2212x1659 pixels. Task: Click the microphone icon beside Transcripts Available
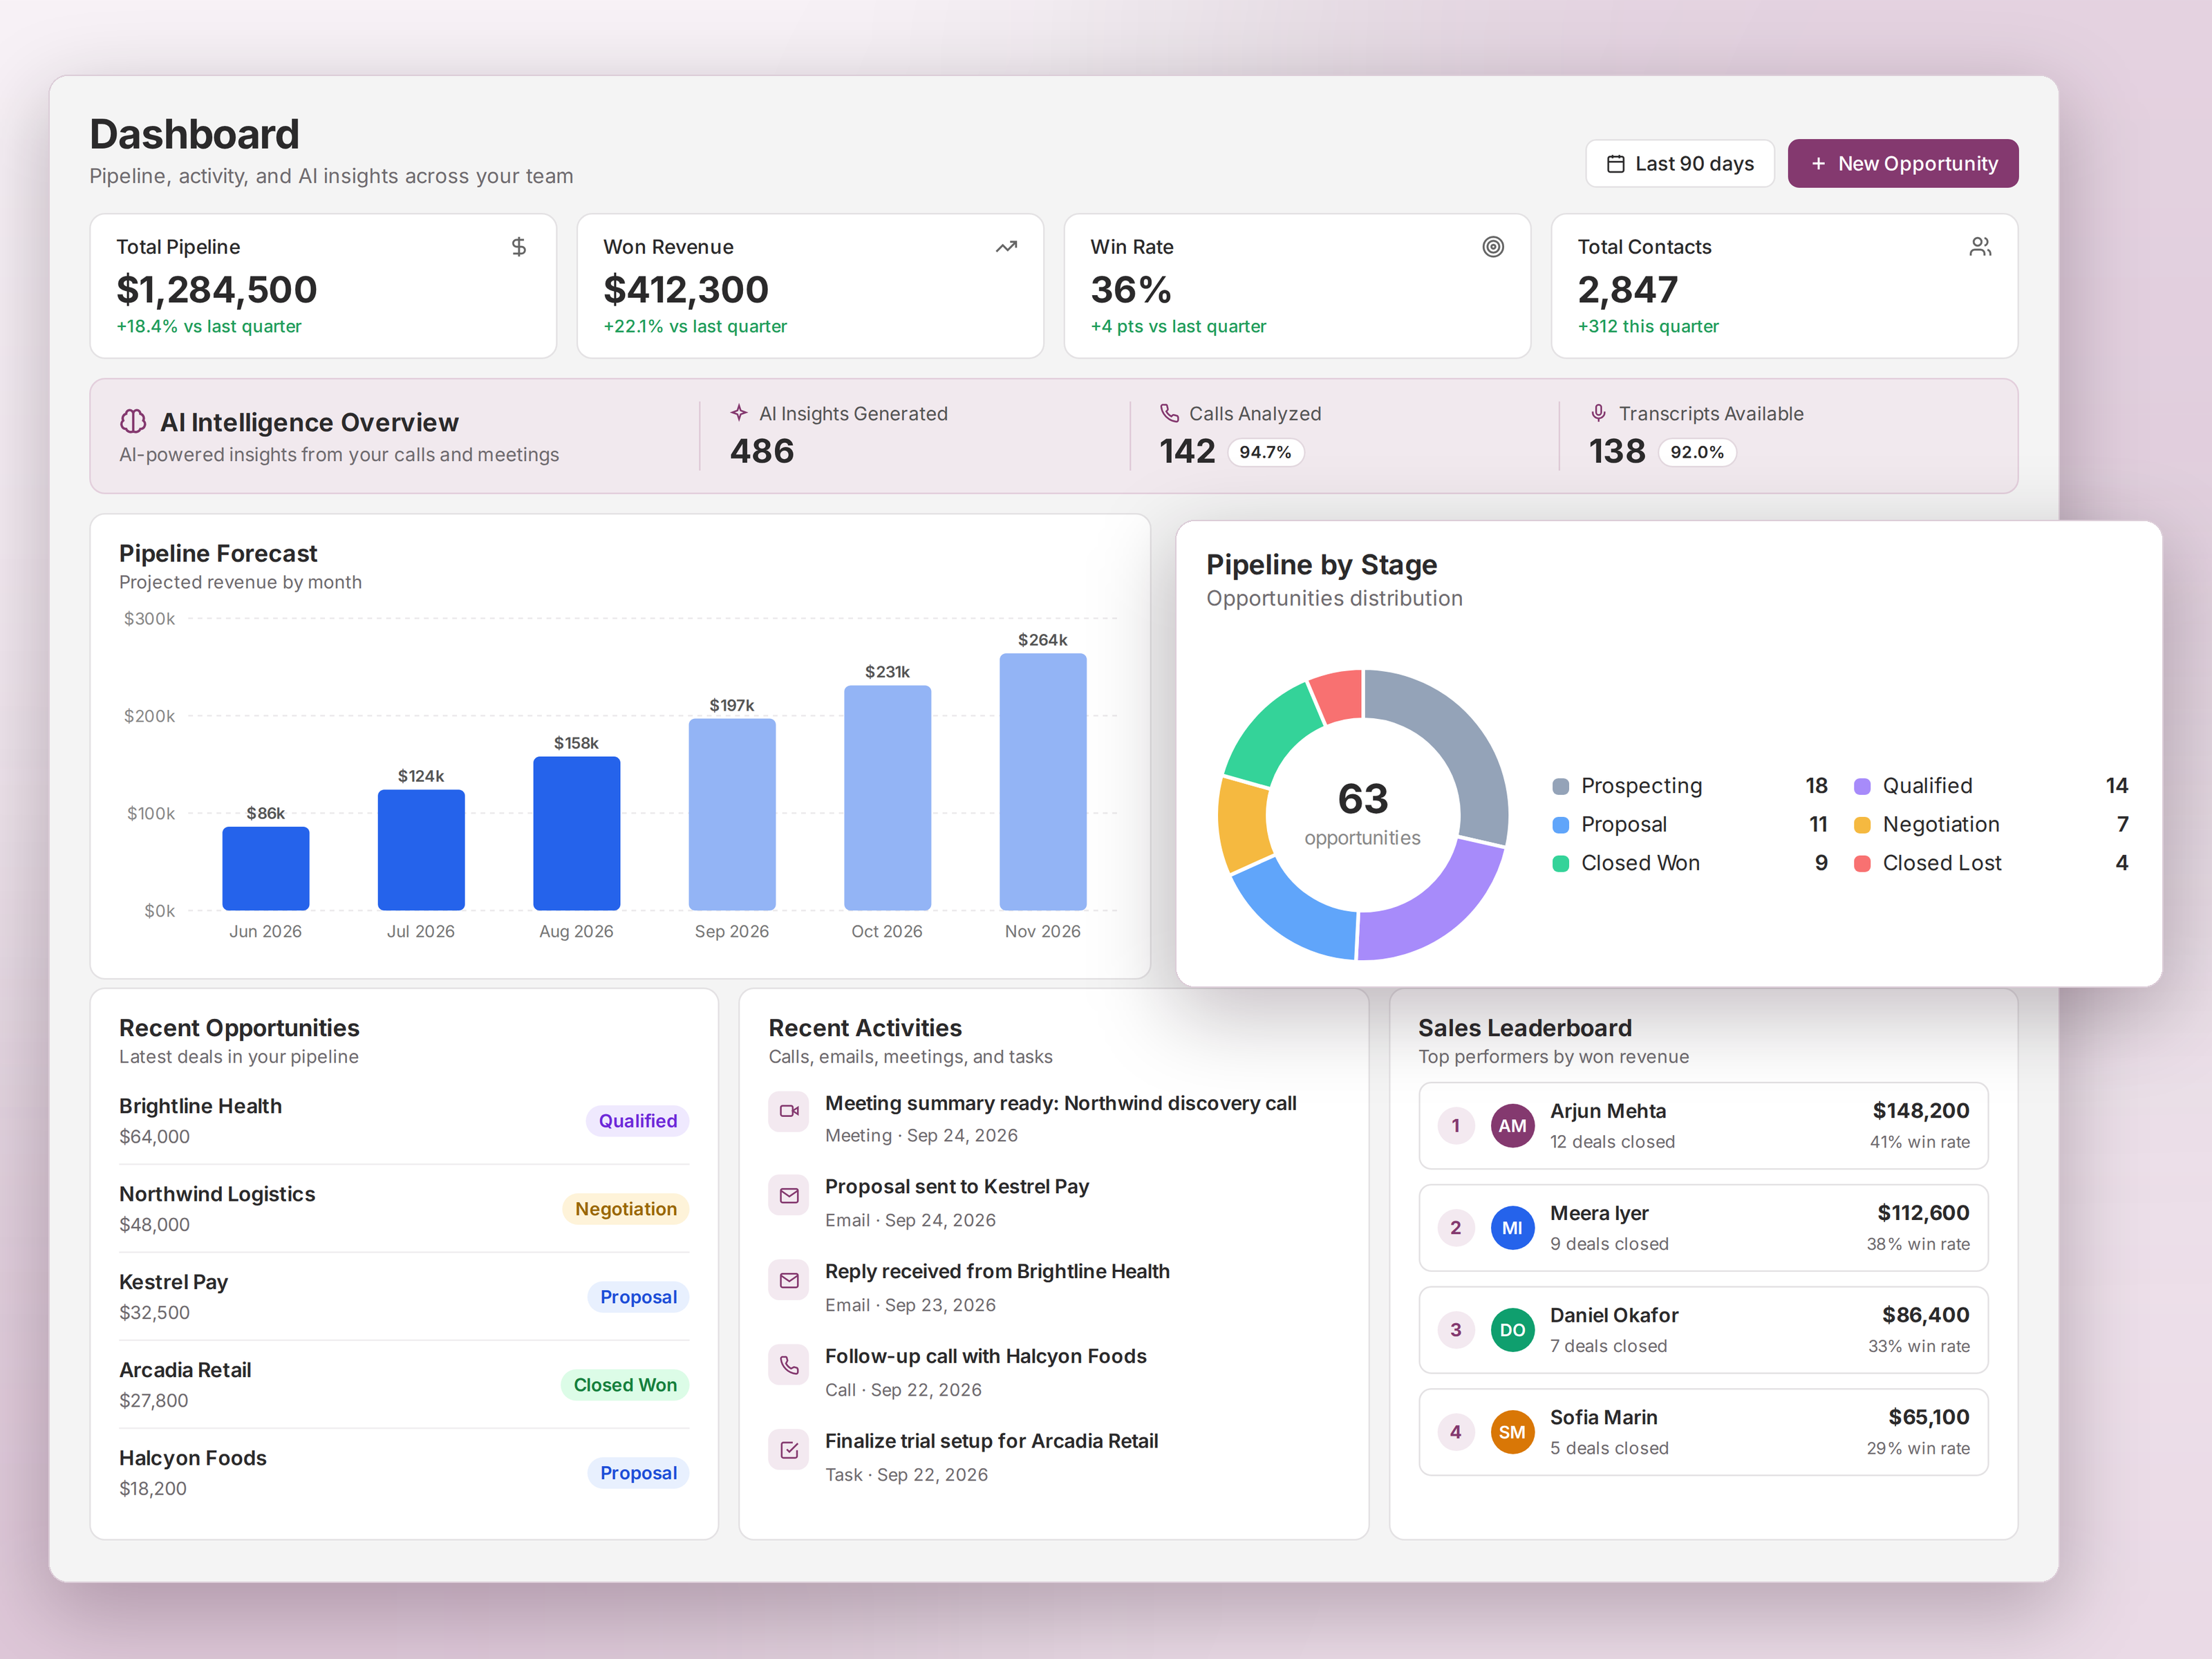pyautogui.click(x=1599, y=413)
